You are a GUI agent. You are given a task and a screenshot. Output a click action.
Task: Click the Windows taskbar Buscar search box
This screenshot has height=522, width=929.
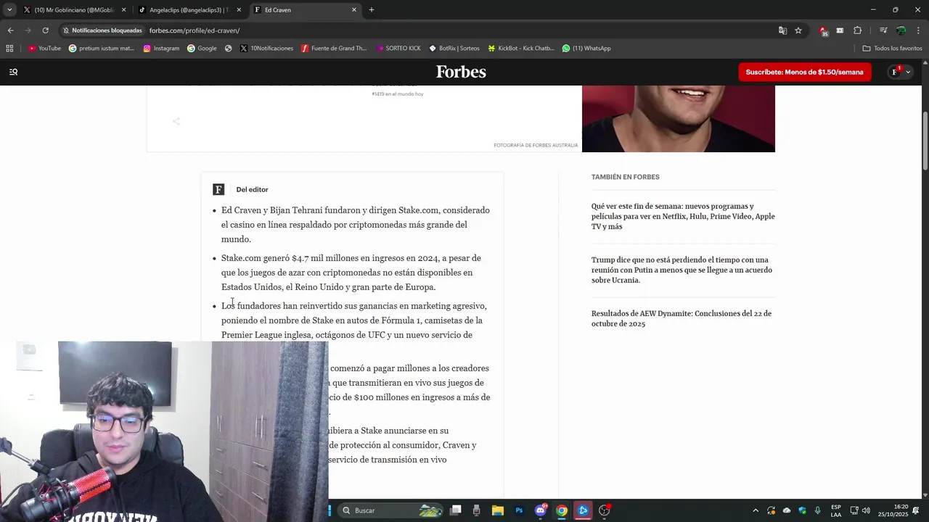pos(392,510)
